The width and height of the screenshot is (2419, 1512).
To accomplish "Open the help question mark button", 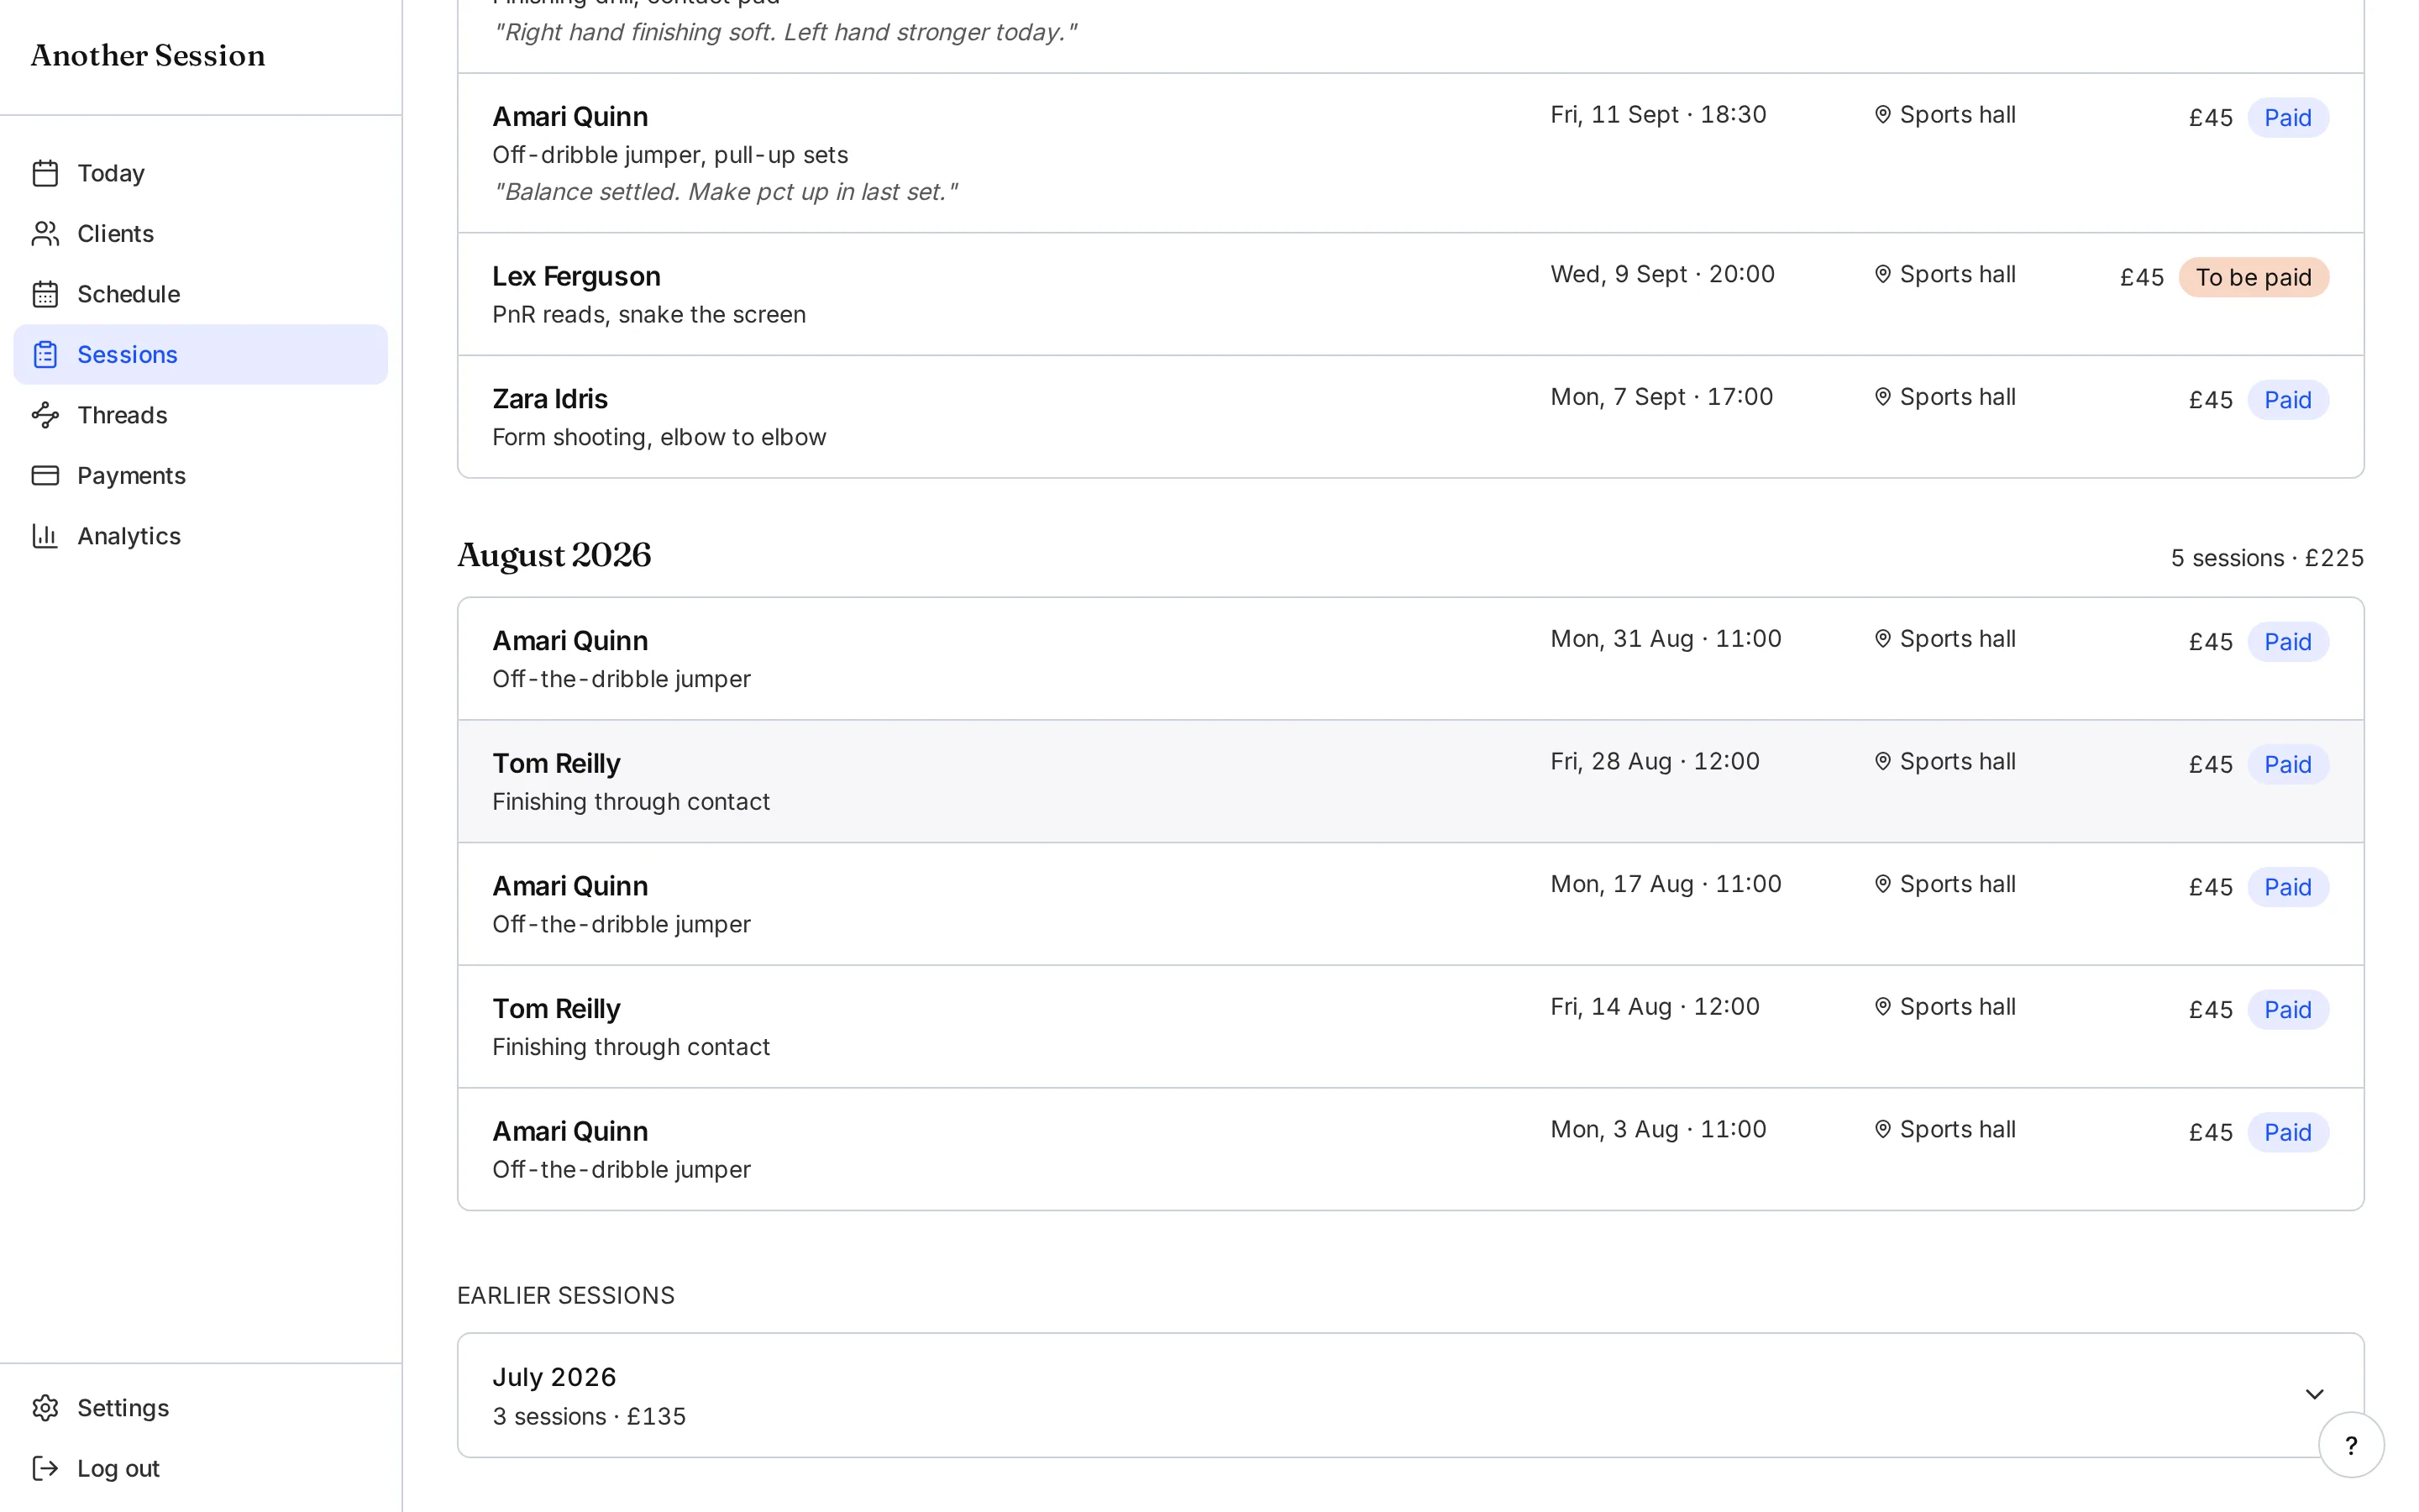I will [x=2351, y=1445].
